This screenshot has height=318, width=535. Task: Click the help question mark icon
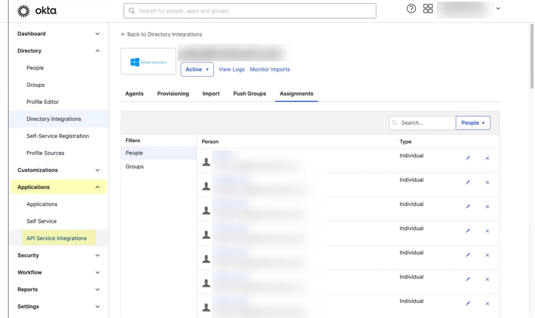point(411,9)
